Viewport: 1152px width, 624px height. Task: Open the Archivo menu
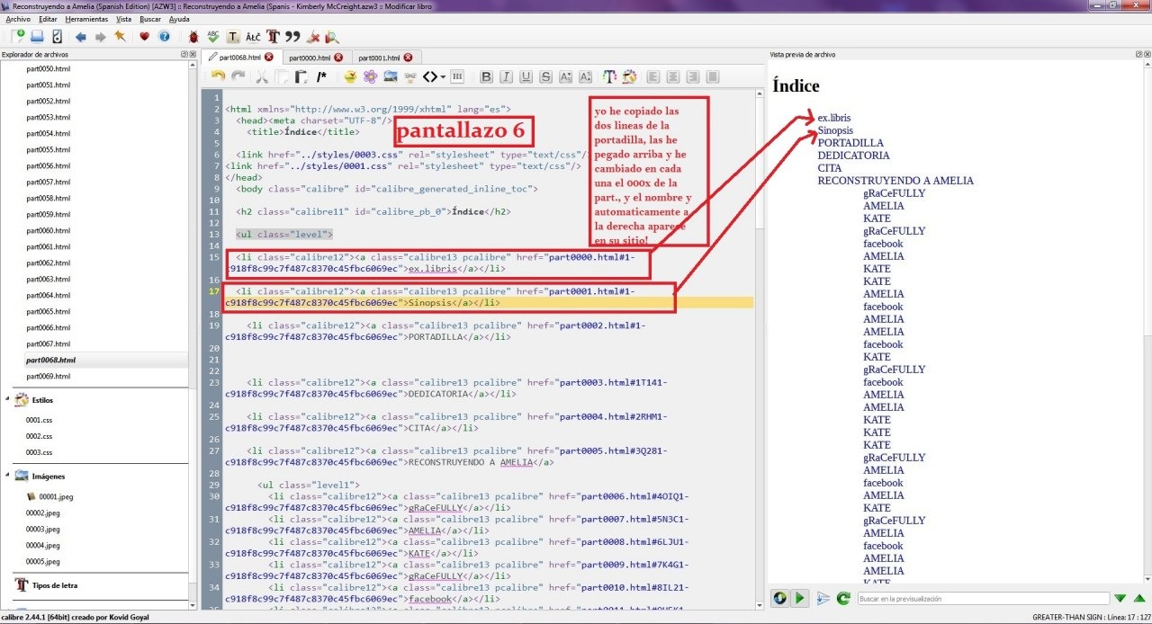click(x=18, y=19)
